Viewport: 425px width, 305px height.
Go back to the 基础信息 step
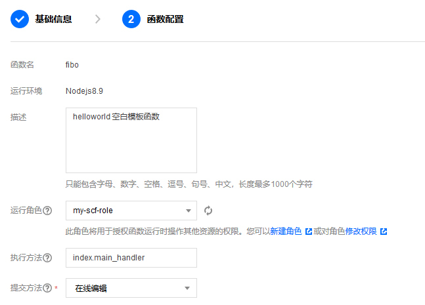pyautogui.click(x=53, y=19)
